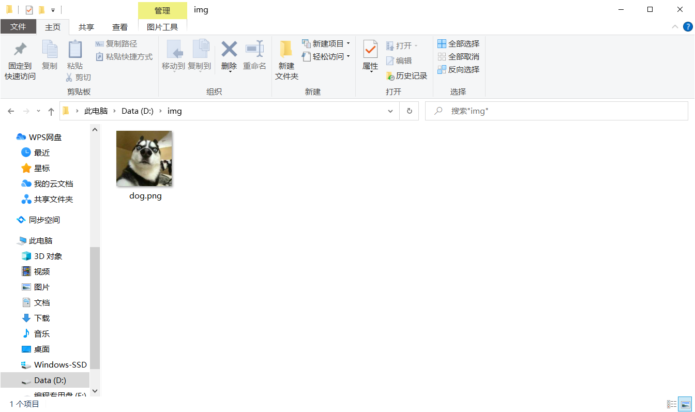
Task: Click the 管理 manage contextual tab
Action: click(162, 10)
